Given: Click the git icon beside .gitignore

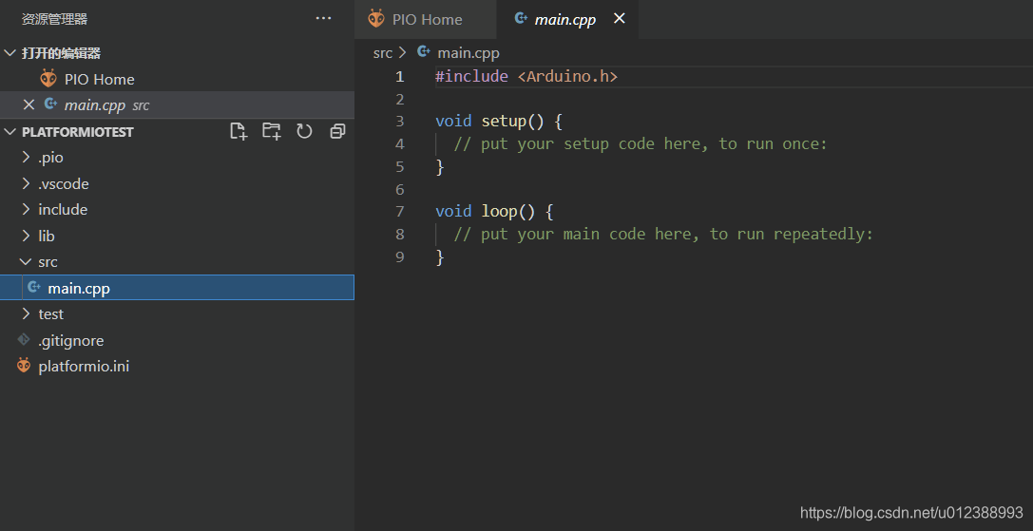Looking at the screenshot, I should [x=24, y=340].
